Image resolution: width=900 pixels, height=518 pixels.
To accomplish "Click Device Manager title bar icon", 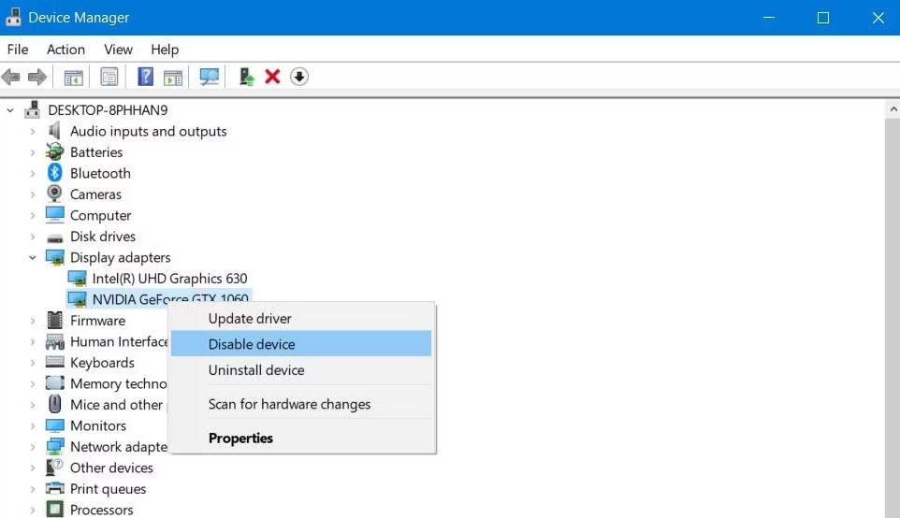I will tap(13, 17).
